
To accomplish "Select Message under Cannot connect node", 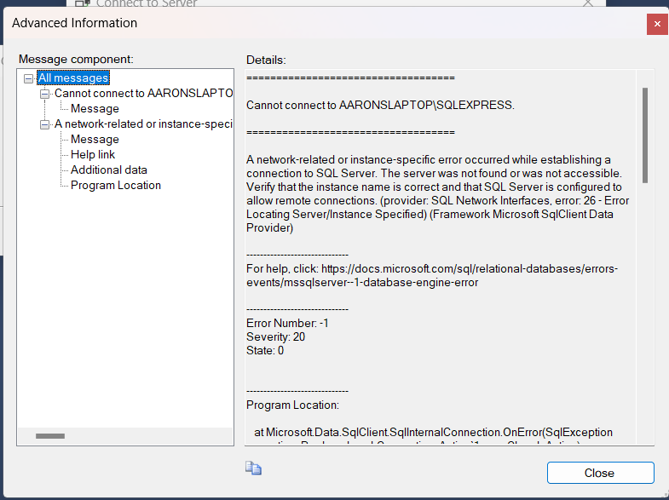I will 95,109.
